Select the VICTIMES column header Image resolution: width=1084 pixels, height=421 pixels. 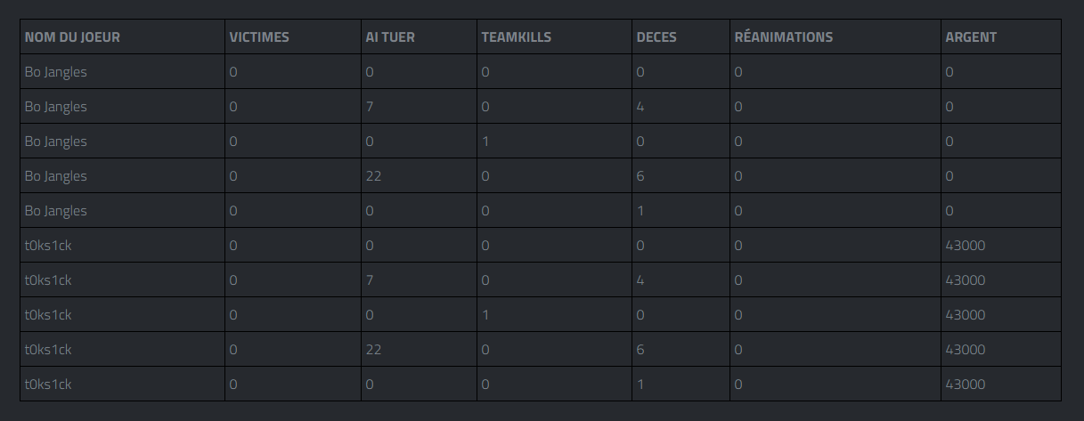259,37
